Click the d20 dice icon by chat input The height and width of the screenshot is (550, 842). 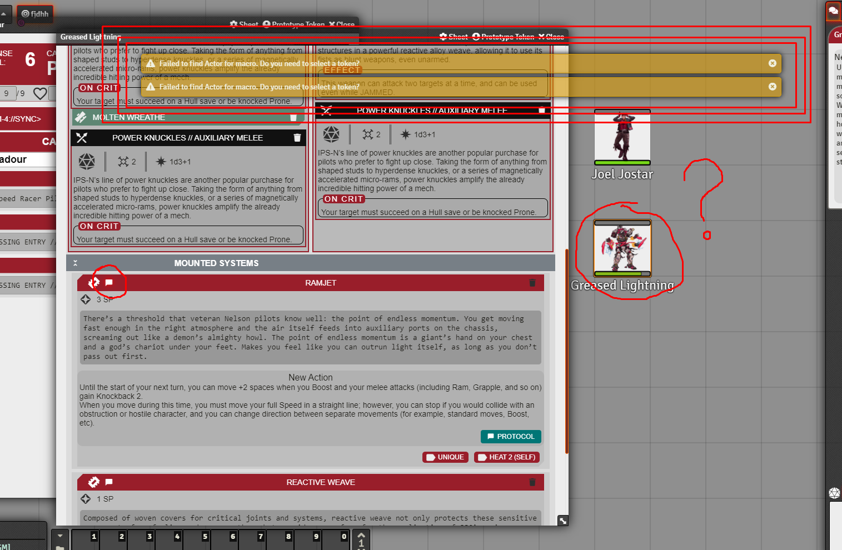(x=834, y=493)
